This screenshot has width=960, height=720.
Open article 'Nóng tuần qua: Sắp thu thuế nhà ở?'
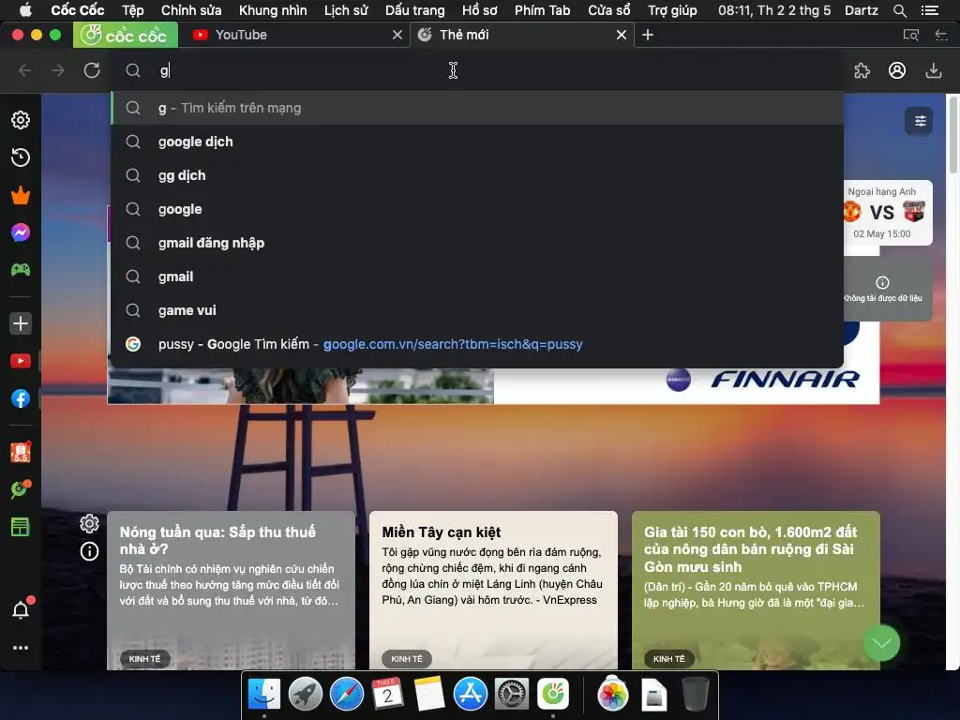tap(231, 591)
